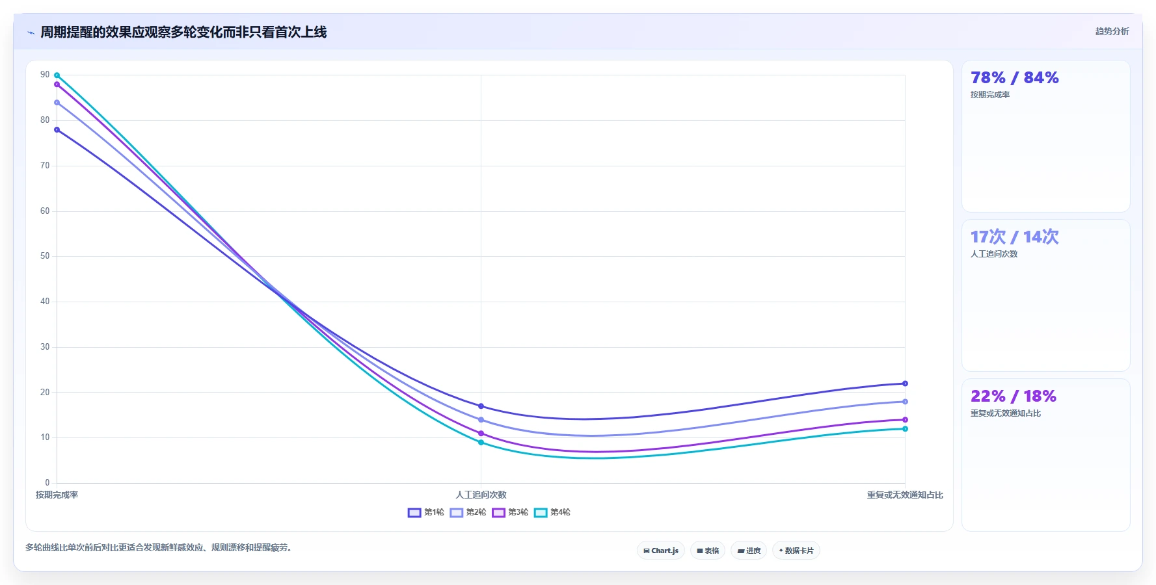Select the 第4轮 data point at 按期完成率 (90)

point(57,75)
